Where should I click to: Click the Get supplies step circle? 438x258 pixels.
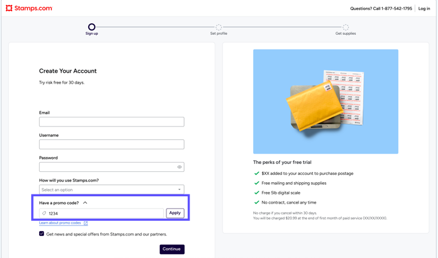(x=346, y=27)
